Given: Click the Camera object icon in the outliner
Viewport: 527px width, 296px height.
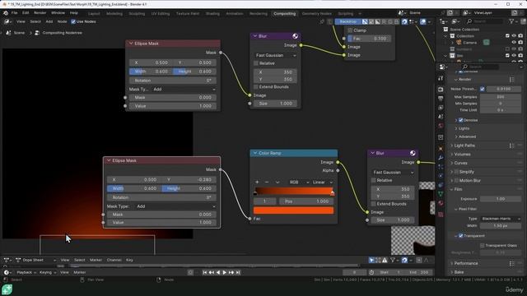Looking at the screenshot, I should tap(459, 43).
